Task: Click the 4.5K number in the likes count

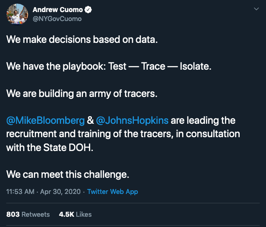Action: tap(66, 214)
